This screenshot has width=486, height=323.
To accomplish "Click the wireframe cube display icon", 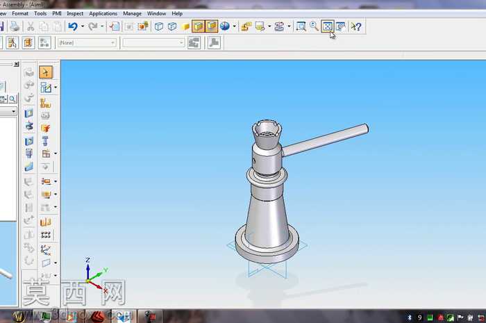I will (x=159, y=26).
